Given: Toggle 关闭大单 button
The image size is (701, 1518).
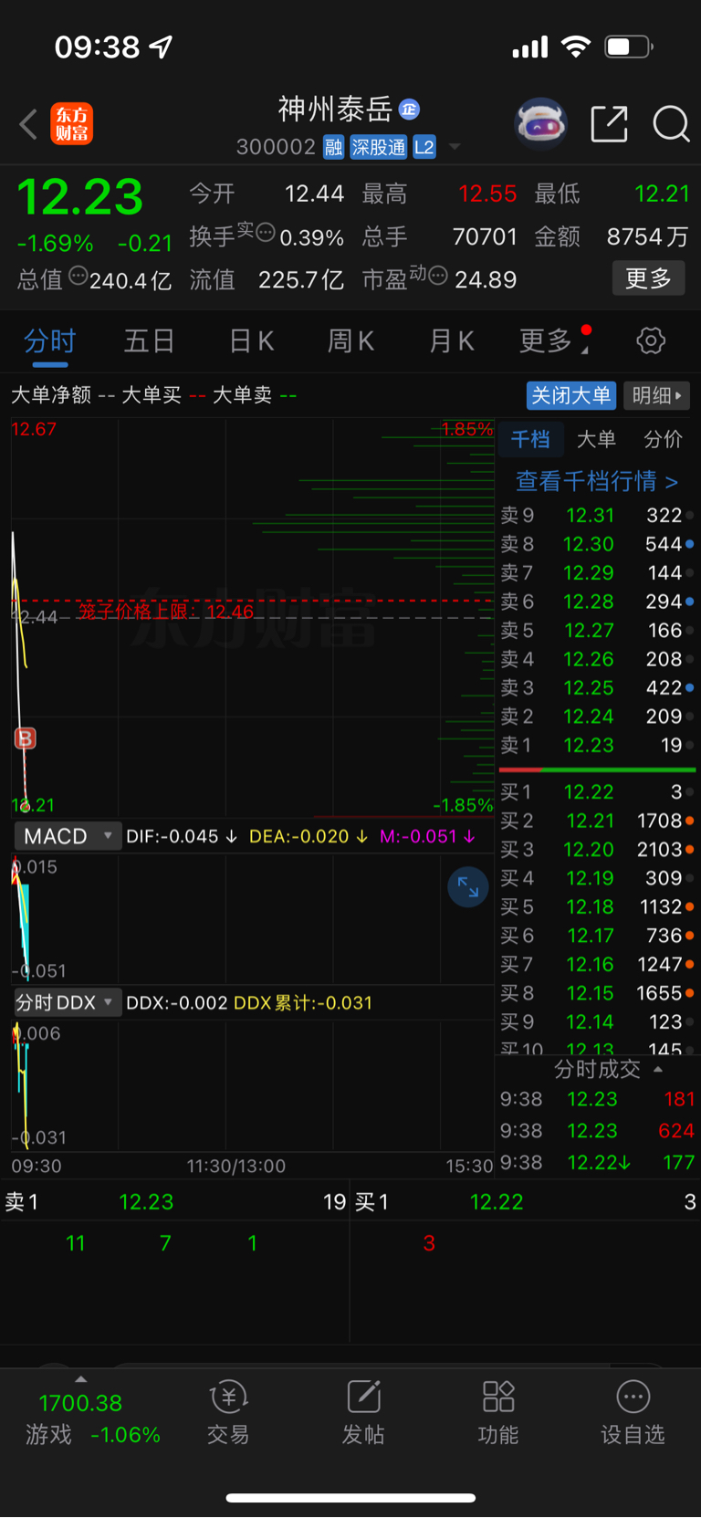Looking at the screenshot, I should (x=571, y=395).
